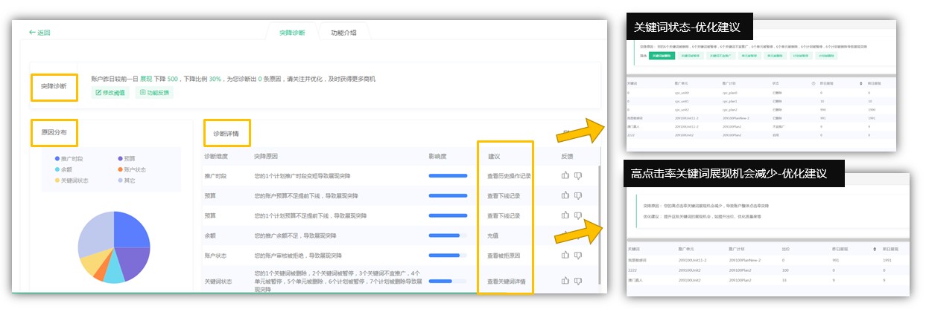Thumbs down the 计划预算不足 diagnosis row
926x309 pixels.
(x=577, y=215)
